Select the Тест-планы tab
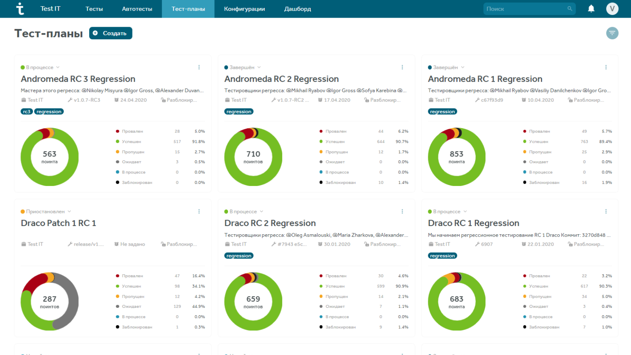This screenshot has width=631, height=355. point(188,9)
